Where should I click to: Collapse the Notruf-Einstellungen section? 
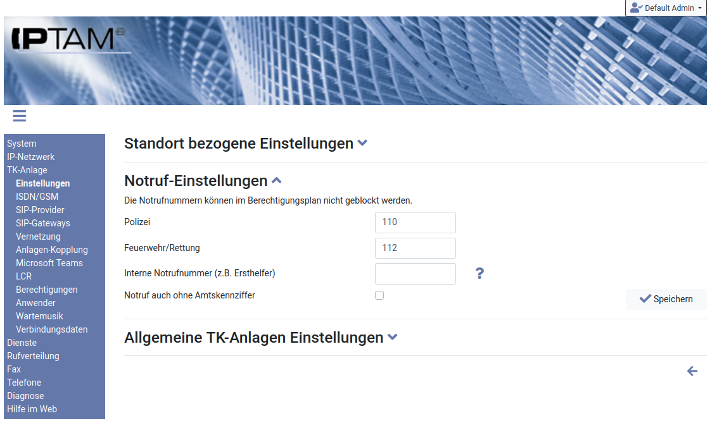(276, 181)
